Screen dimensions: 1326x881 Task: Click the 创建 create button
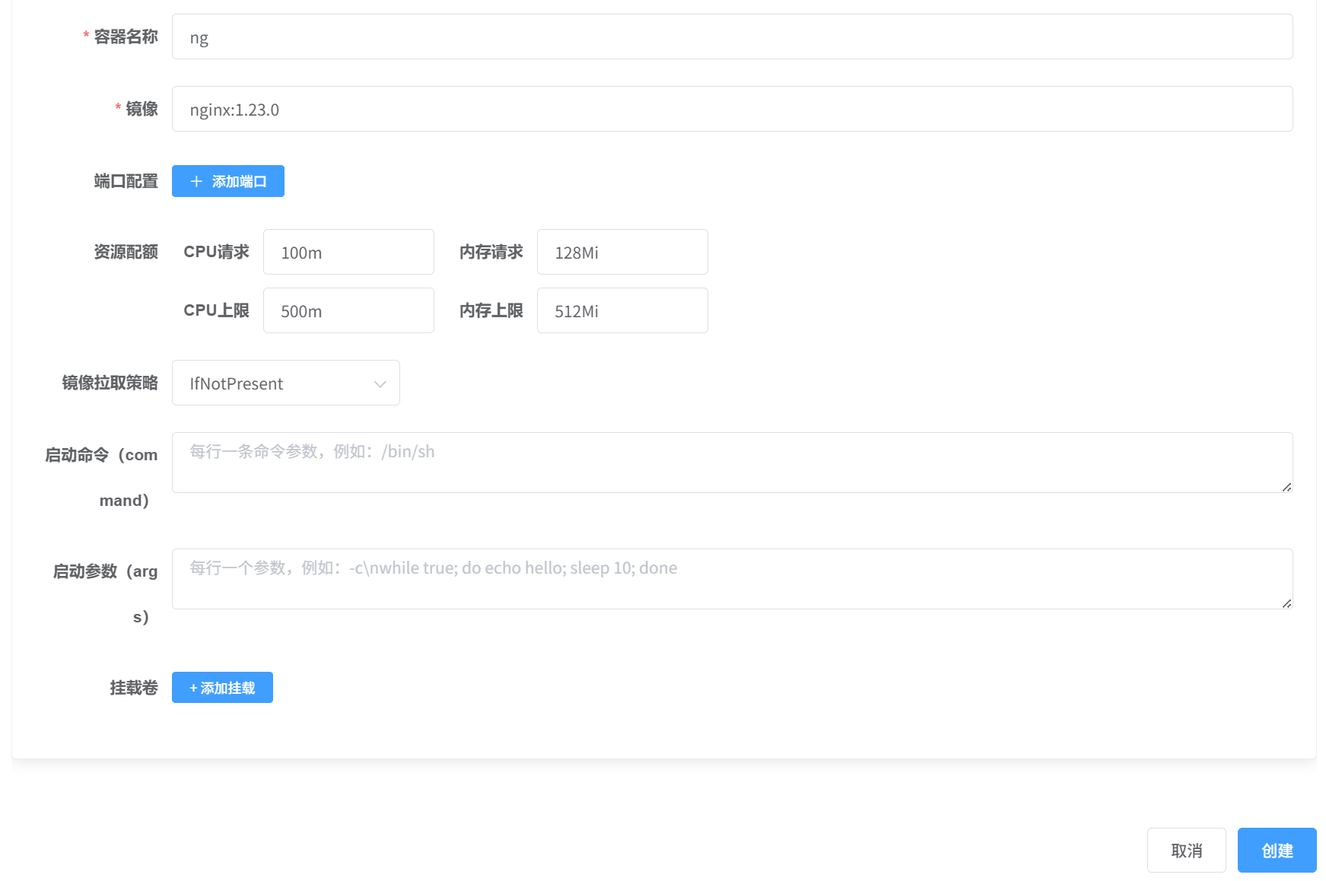pos(1277,850)
